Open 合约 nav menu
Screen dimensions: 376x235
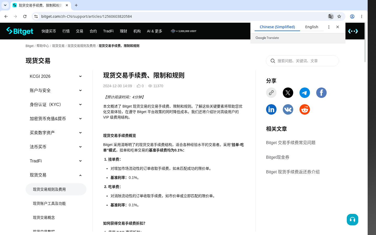pyautogui.click(x=93, y=31)
